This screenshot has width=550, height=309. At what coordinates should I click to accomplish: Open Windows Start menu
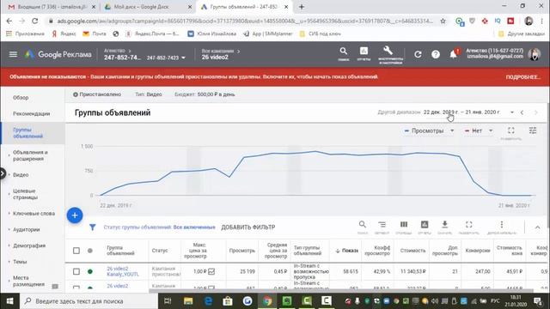click(9, 301)
